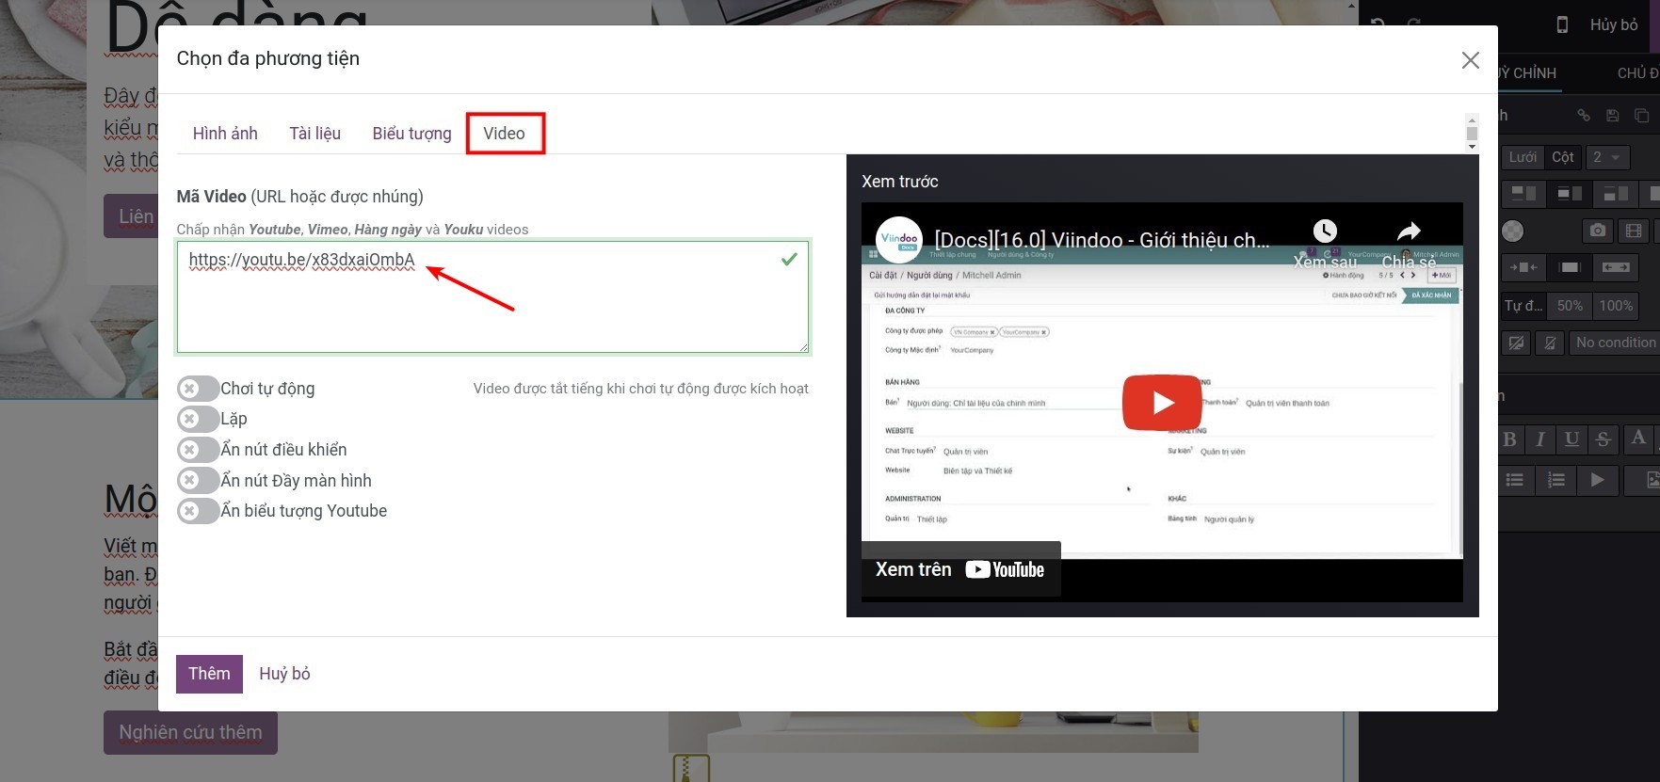Enable the Lặp loop switch

coord(198,419)
